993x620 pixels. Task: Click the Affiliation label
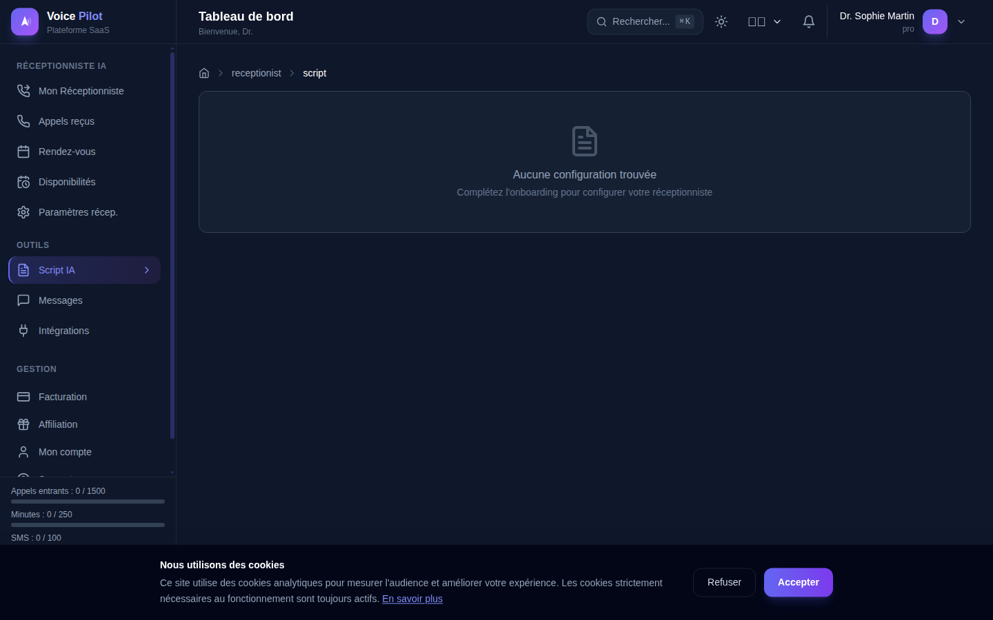[58, 424]
